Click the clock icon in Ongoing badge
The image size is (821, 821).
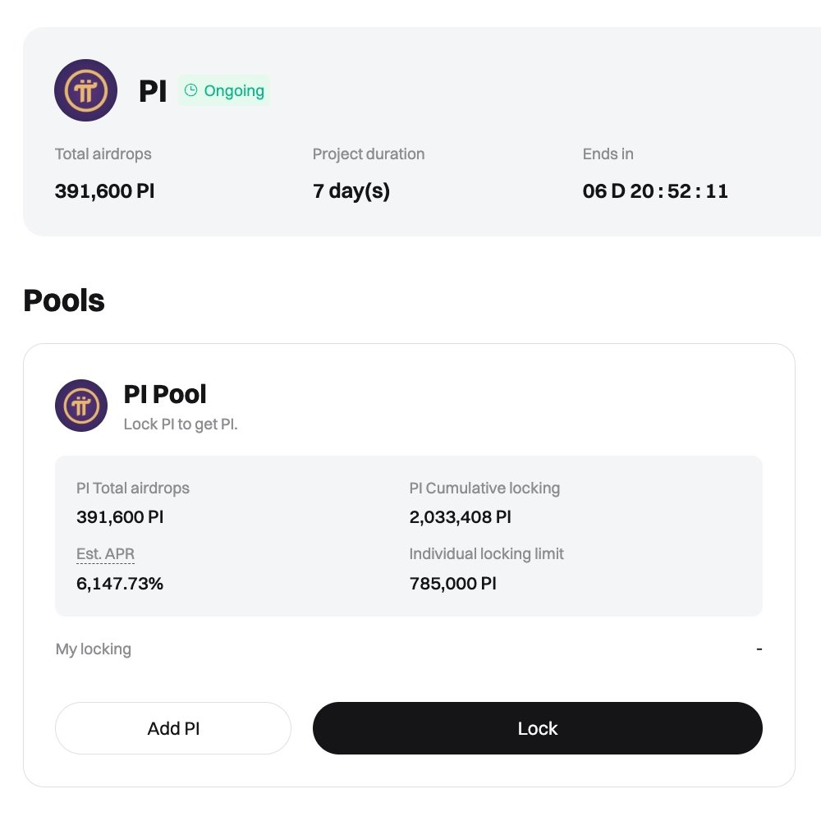pyautogui.click(x=191, y=90)
